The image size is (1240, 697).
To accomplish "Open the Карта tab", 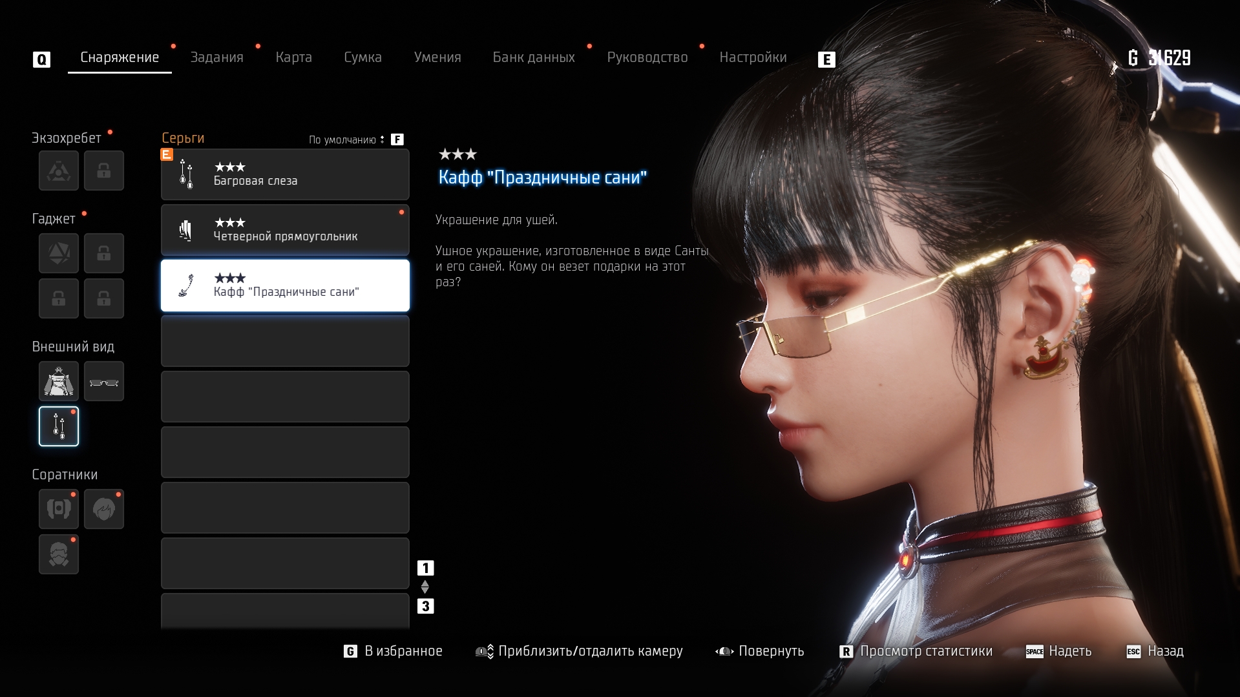I will pyautogui.click(x=293, y=57).
